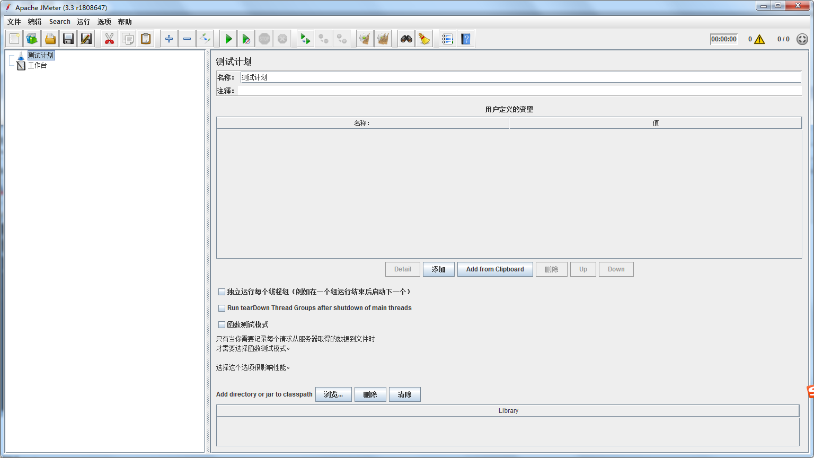Collapse all tree nodes with the minus icon
Image resolution: width=814 pixels, height=458 pixels.
(187, 39)
